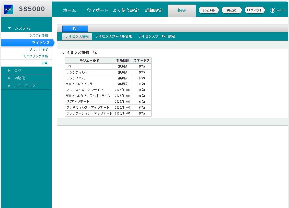Open the ウィザード menu item
Screen dimensions: 289x208
[97, 10]
